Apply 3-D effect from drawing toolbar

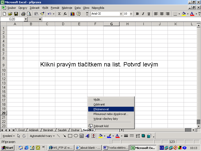pyautogui.click(x=149, y=136)
